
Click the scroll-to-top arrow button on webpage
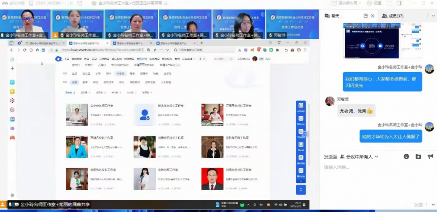pos(301,190)
